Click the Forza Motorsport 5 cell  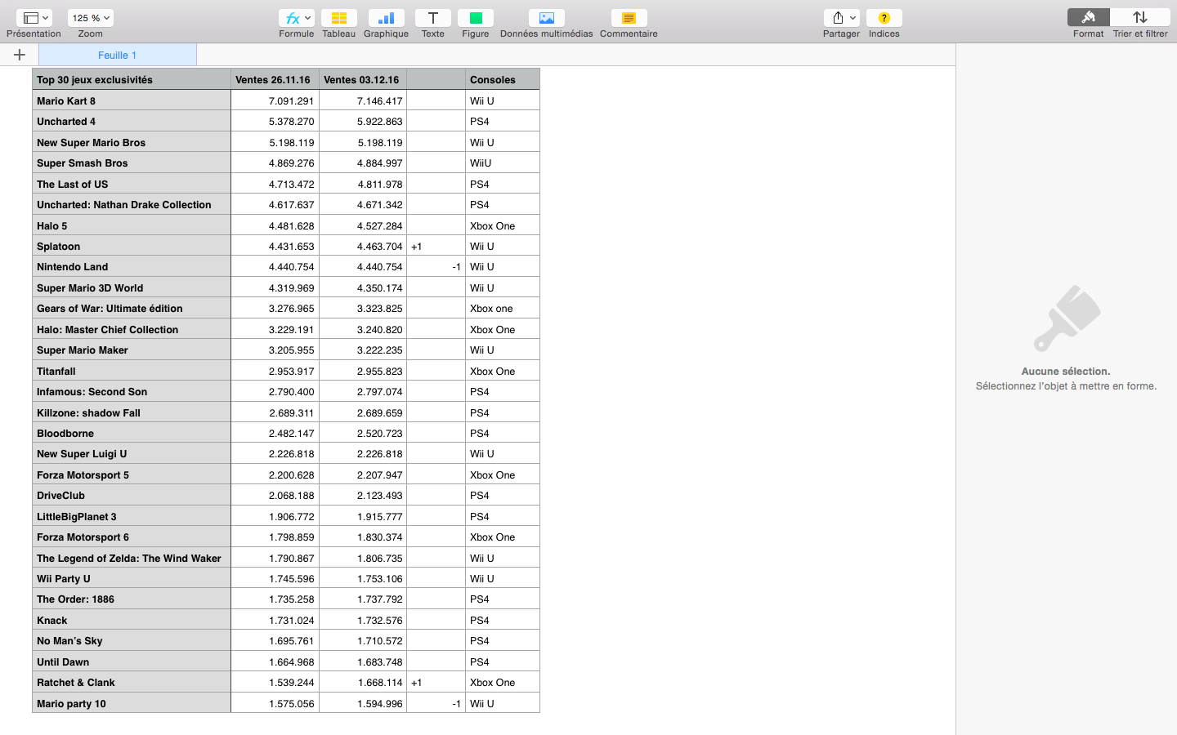(x=132, y=474)
